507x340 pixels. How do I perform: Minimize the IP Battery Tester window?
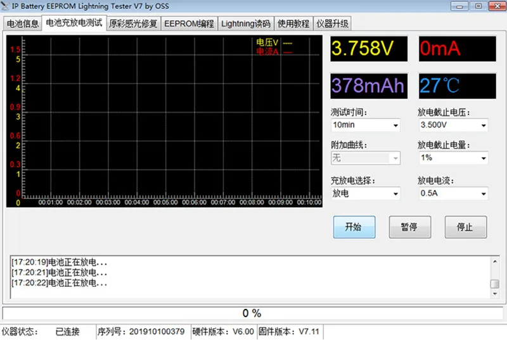[459, 6]
